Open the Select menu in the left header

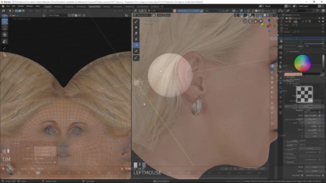click(x=38, y=11)
